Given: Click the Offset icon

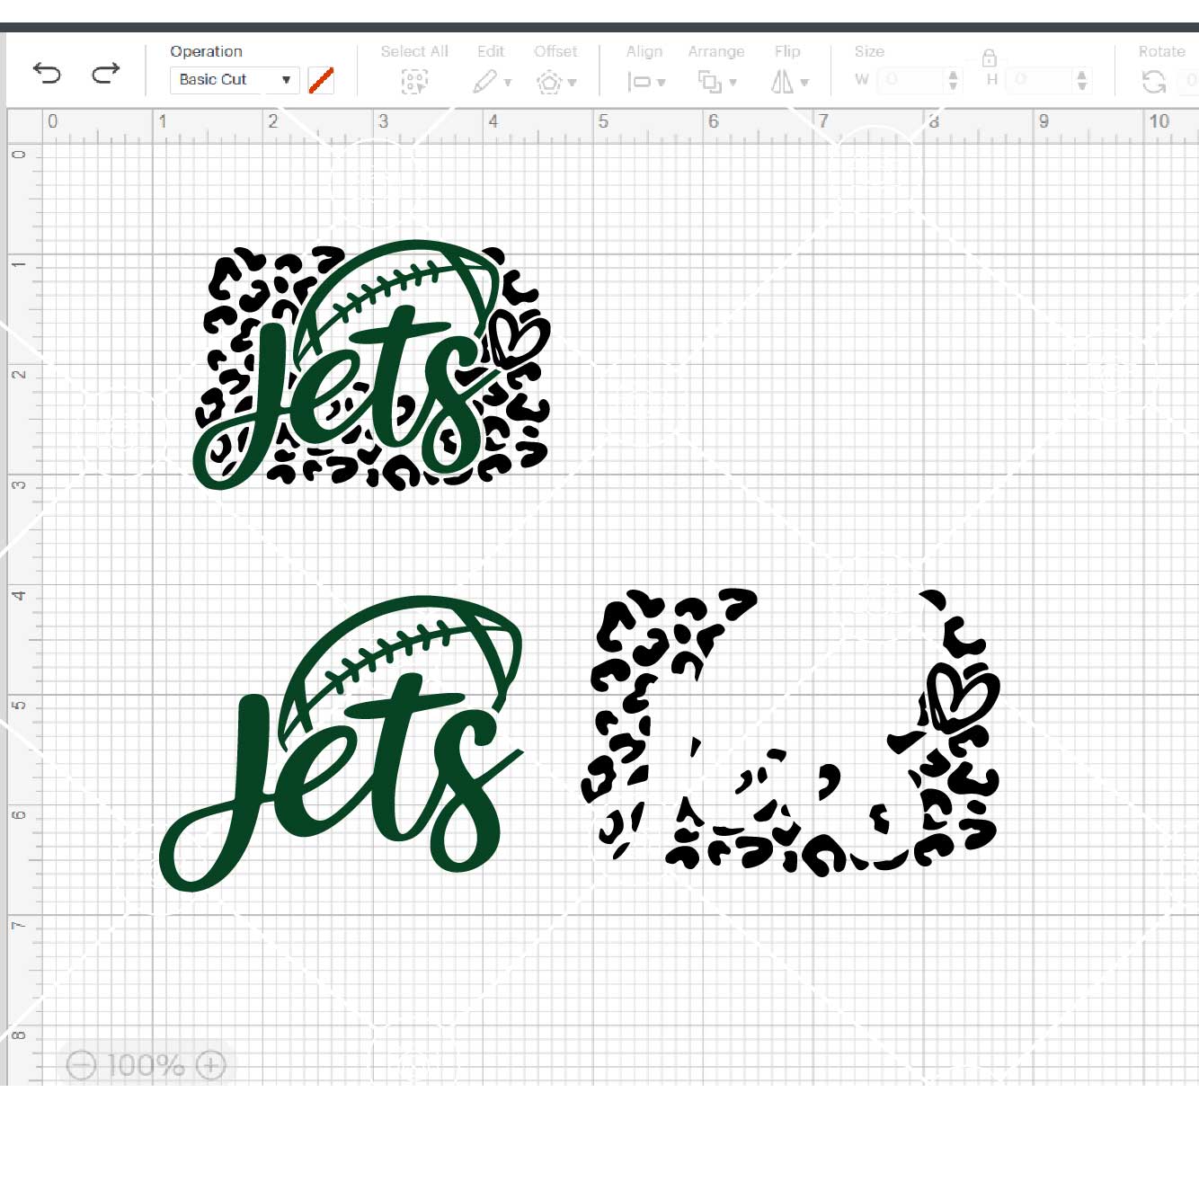Looking at the screenshot, I should (x=549, y=83).
